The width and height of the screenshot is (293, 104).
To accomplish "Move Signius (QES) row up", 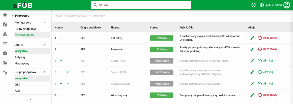I will [x=61, y=72].
